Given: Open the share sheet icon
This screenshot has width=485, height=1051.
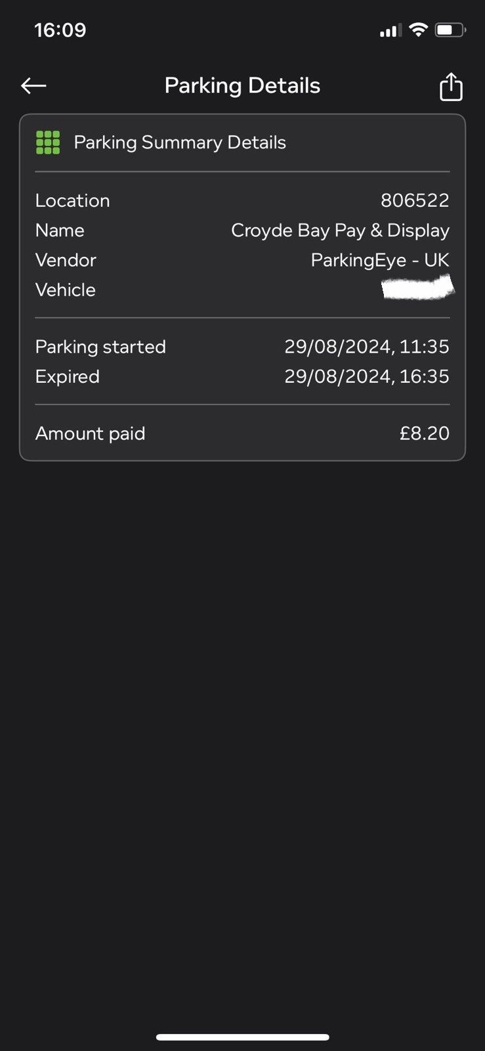Looking at the screenshot, I should 451,87.
